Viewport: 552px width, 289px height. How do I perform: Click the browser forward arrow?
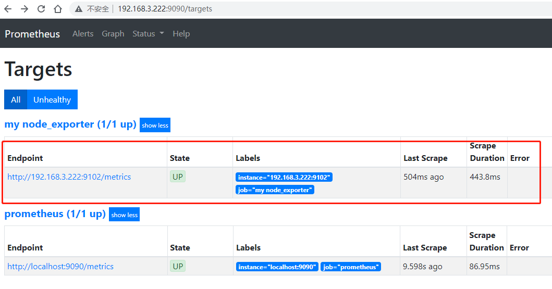24,9
